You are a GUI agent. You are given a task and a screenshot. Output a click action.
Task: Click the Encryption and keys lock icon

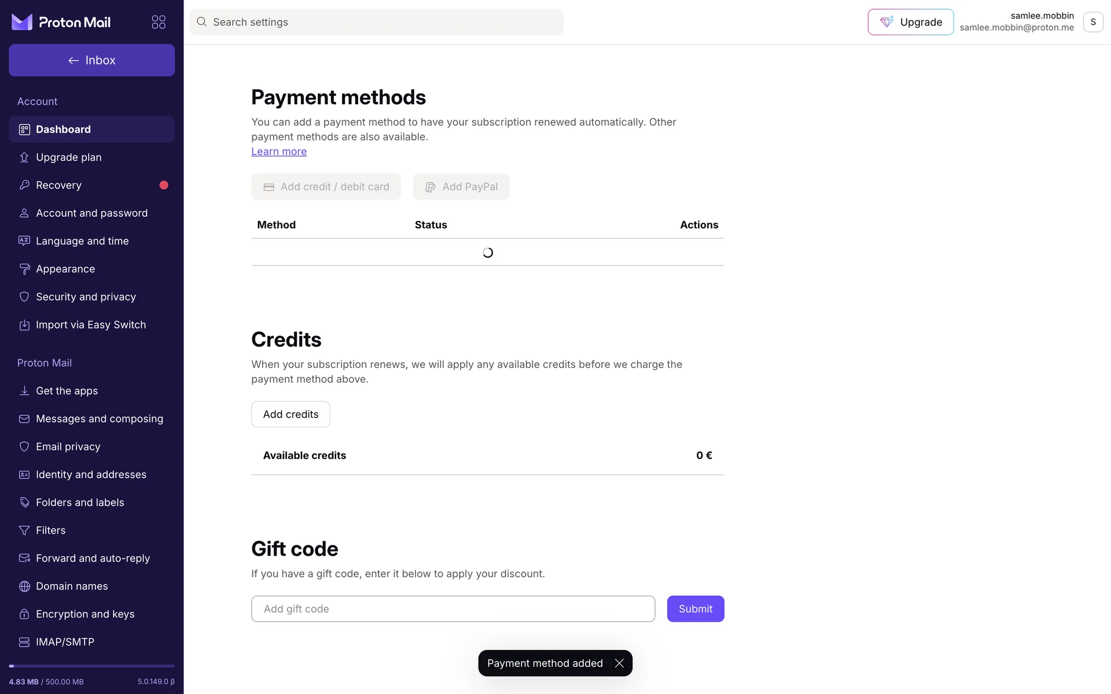[24, 614]
